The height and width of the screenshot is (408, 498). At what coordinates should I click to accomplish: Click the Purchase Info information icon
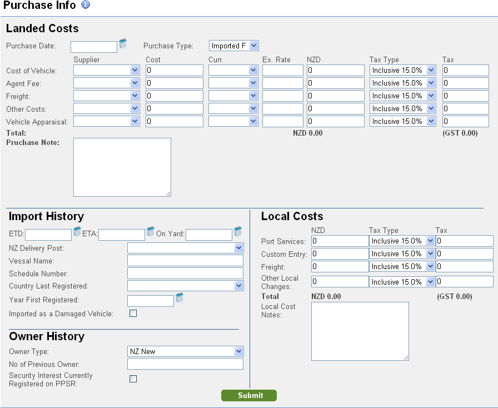pos(86,5)
